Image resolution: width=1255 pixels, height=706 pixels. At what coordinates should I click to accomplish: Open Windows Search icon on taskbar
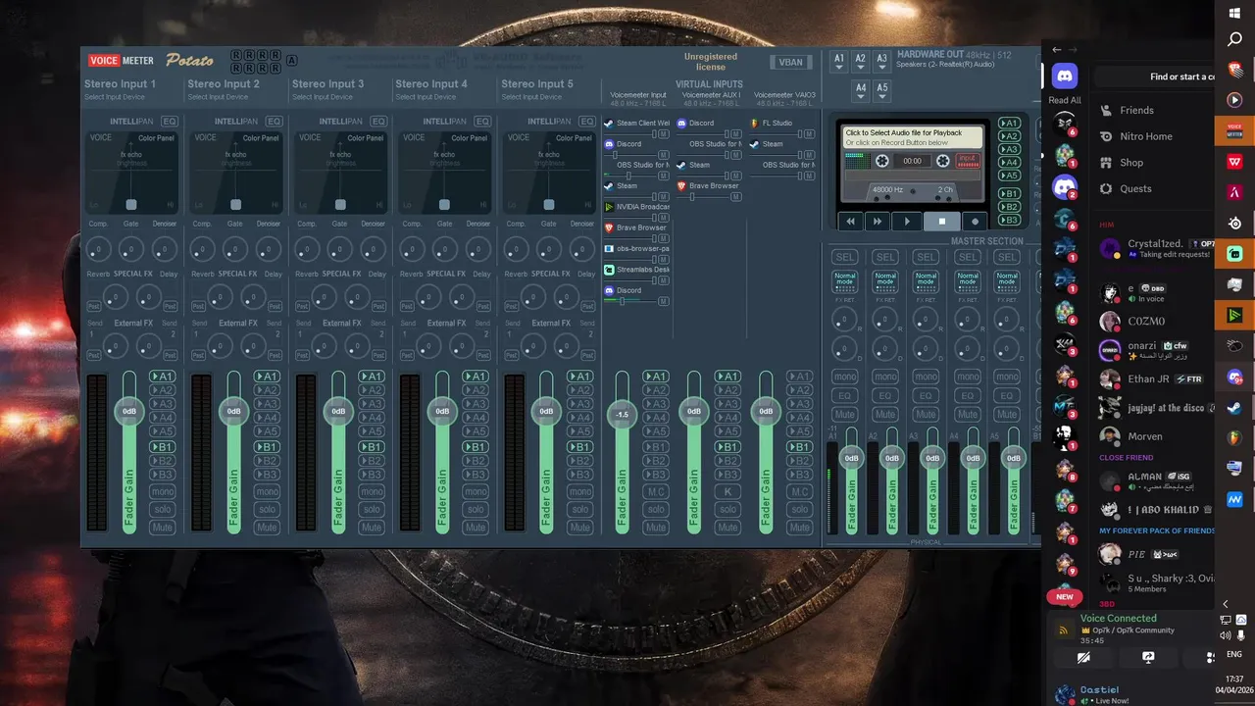[1234, 40]
